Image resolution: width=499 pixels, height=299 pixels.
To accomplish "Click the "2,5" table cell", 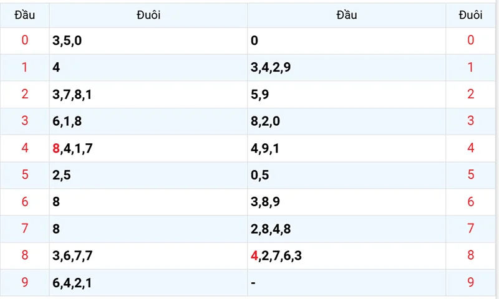I will [62, 175].
